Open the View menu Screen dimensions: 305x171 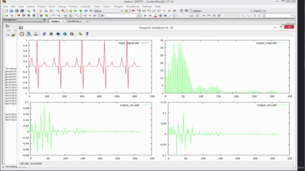(x=21, y=6)
